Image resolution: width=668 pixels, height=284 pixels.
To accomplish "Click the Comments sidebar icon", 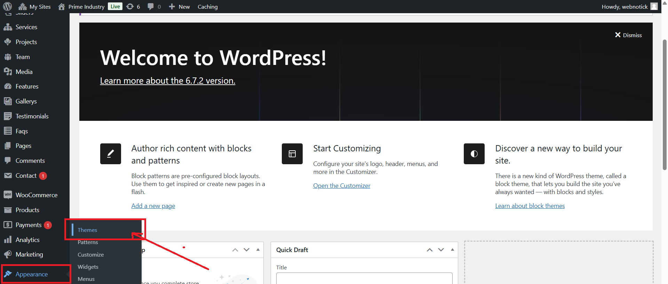I will pyautogui.click(x=8, y=161).
